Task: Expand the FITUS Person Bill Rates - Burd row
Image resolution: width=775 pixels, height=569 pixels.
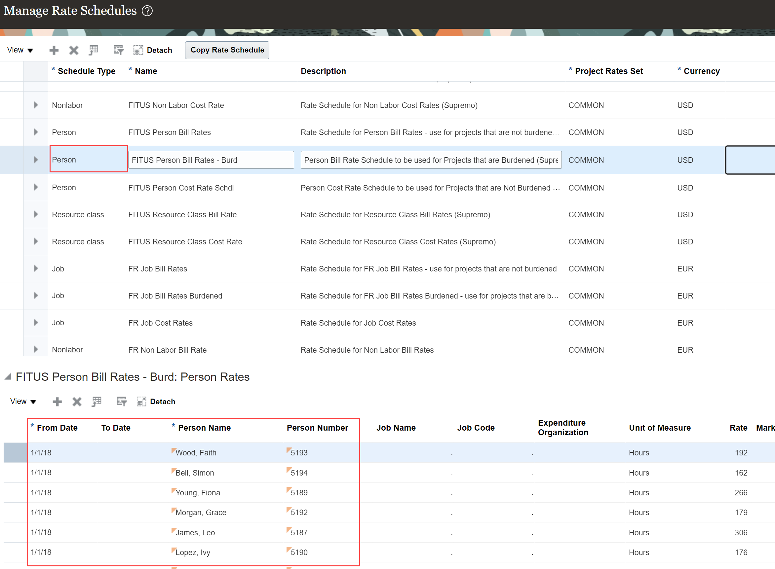Action: (36, 160)
